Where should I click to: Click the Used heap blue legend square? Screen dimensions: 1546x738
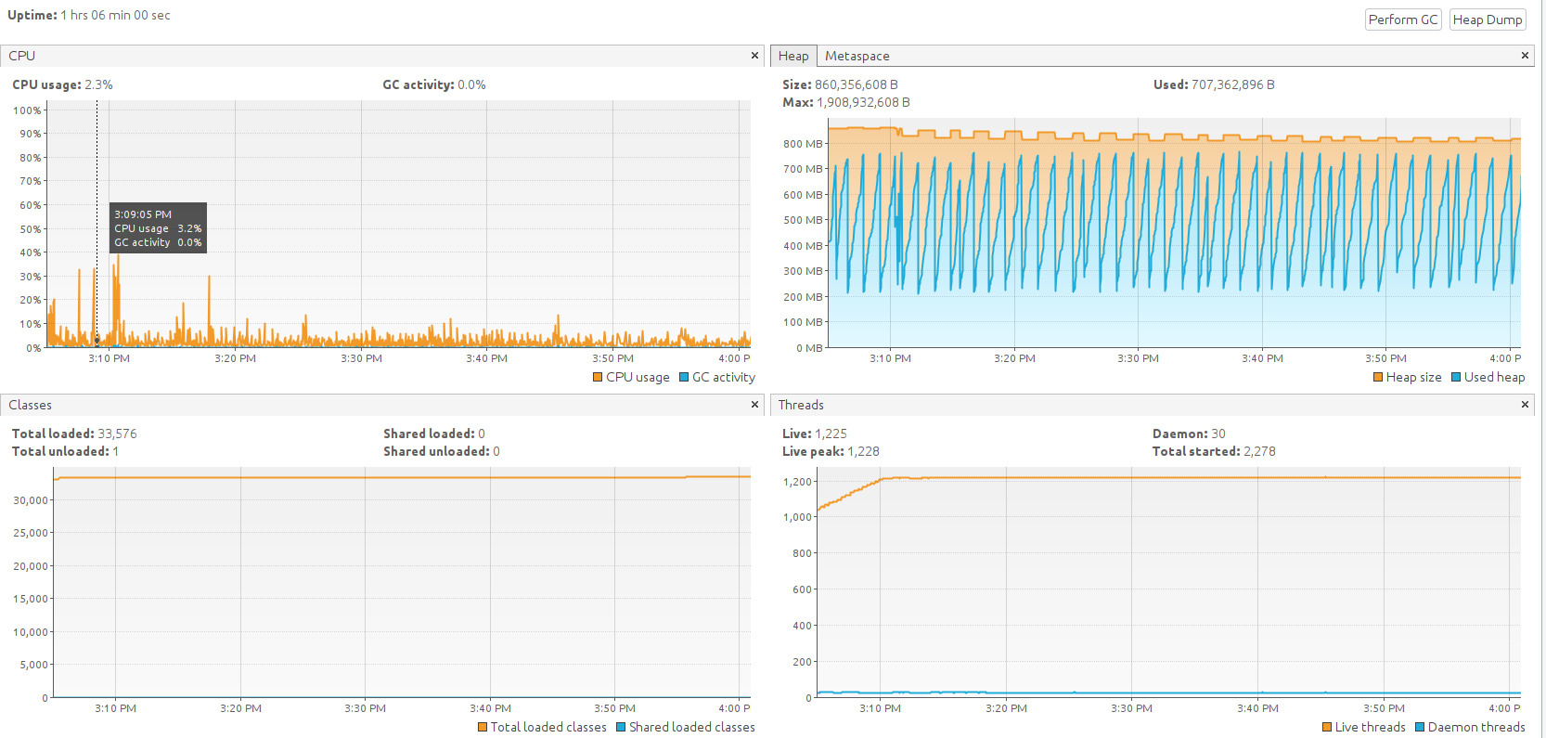coord(1456,377)
